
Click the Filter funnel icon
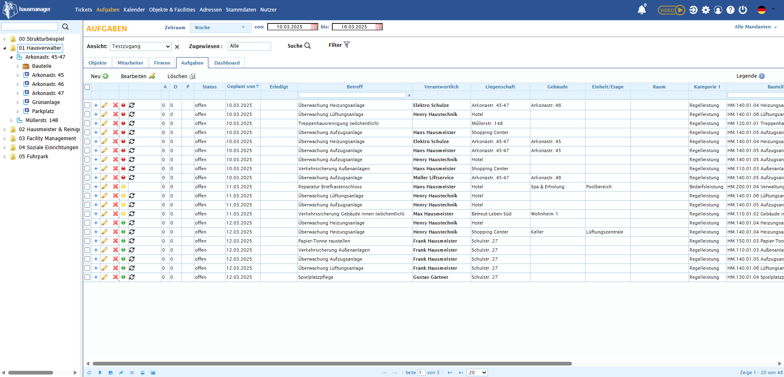pyautogui.click(x=347, y=45)
